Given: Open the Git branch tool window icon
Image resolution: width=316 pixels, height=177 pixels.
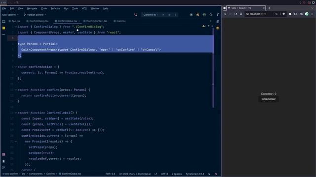Looking at the screenshot, I should (3, 168).
